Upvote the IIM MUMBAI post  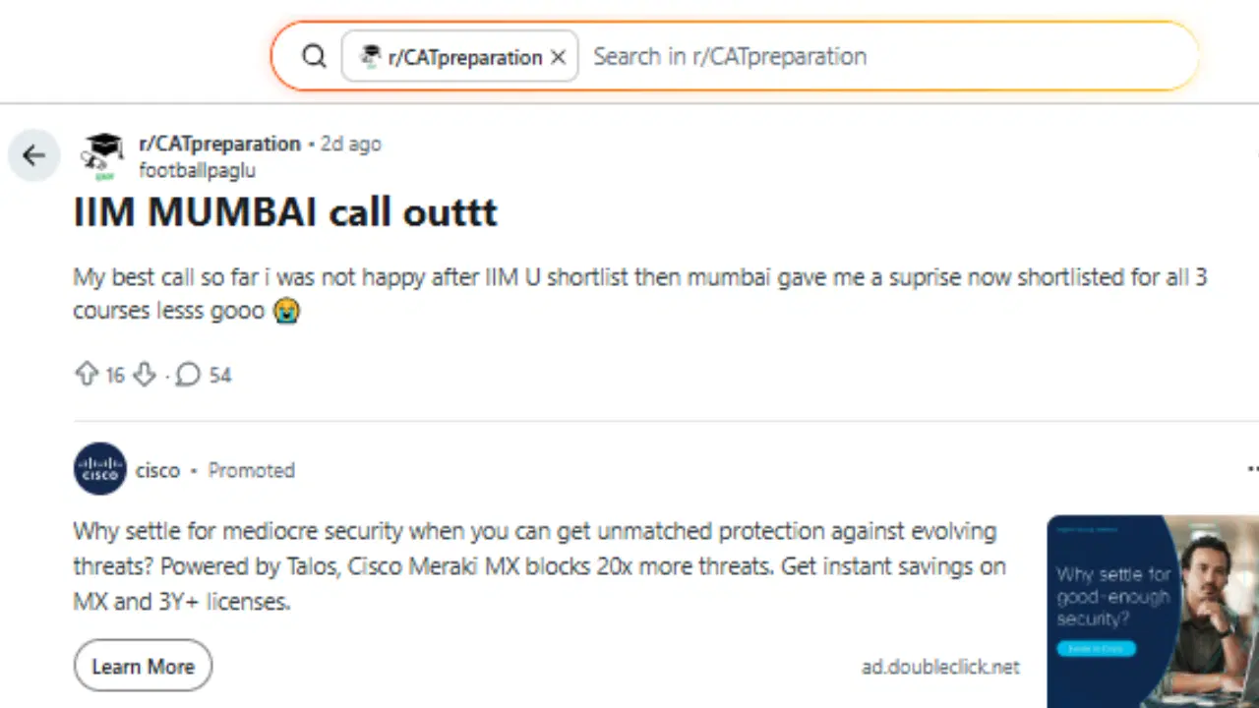87,375
